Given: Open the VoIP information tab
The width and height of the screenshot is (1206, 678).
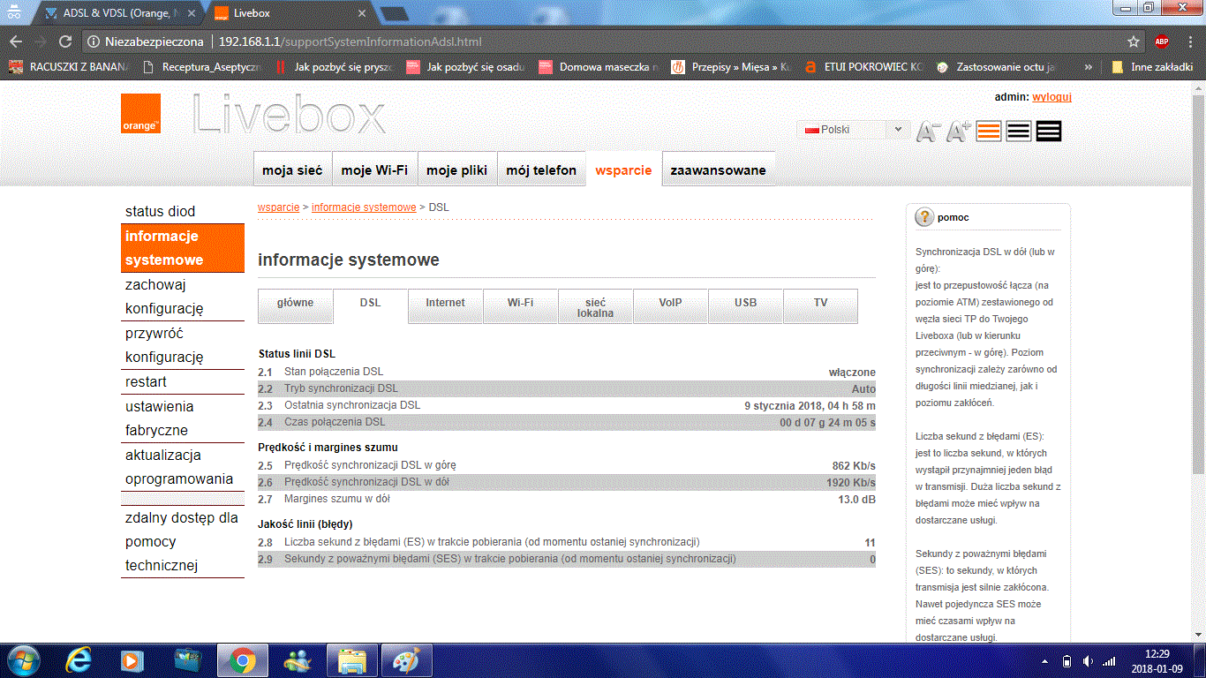Looking at the screenshot, I should pos(671,303).
